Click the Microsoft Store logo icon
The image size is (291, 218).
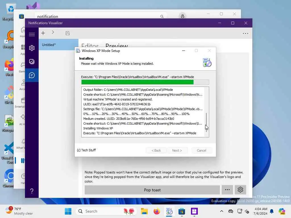tap(21, 16)
